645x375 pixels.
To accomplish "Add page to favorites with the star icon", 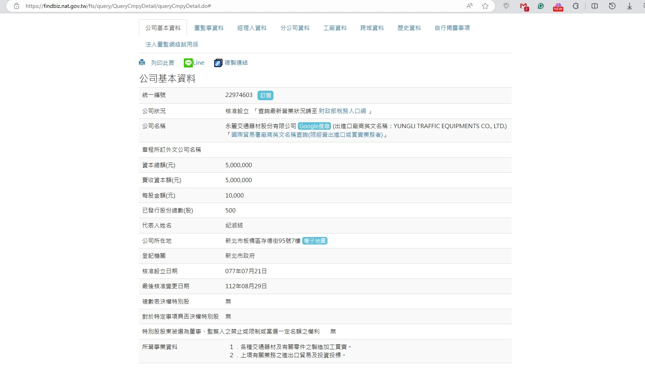I will [x=485, y=6].
